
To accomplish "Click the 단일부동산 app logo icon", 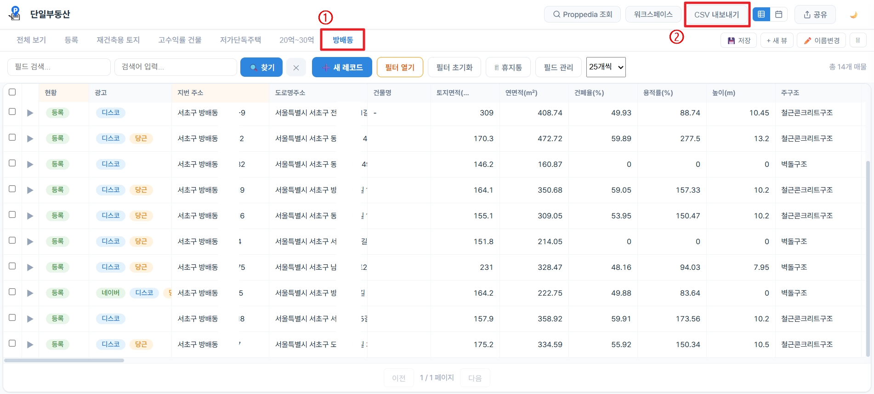I will [15, 14].
